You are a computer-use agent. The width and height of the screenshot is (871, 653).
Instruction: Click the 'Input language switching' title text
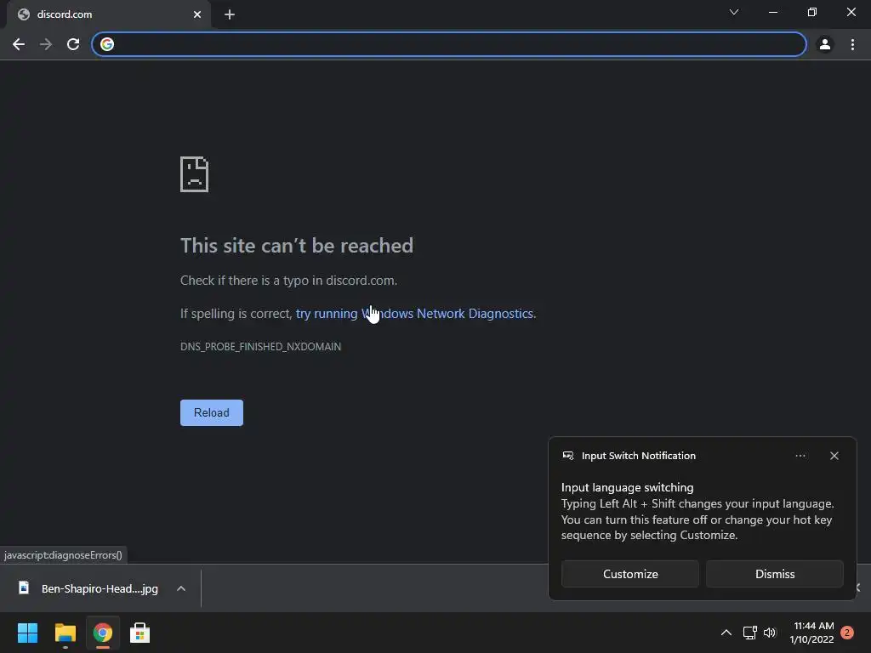pyautogui.click(x=627, y=487)
